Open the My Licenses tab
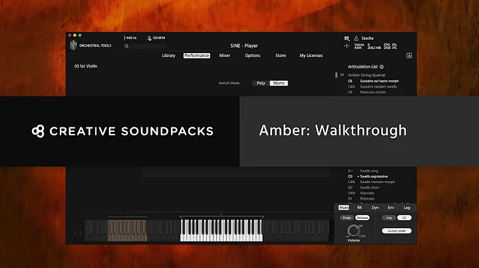 click(311, 56)
